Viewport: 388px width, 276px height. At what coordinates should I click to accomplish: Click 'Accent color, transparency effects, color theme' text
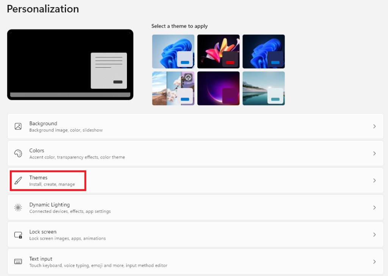(x=77, y=157)
